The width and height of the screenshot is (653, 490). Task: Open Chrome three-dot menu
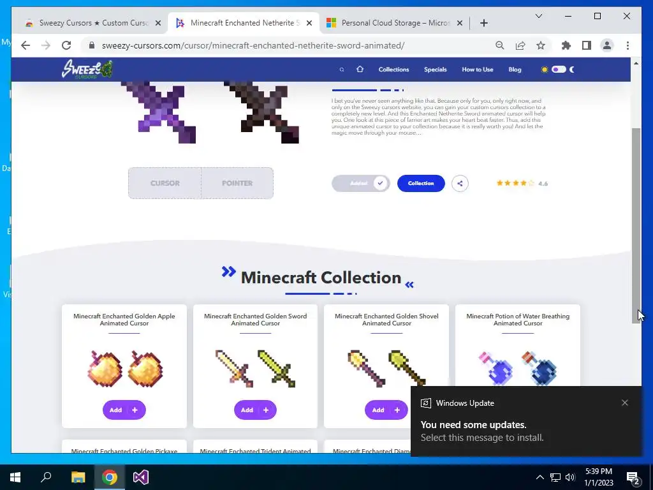[x=627, y=45]
